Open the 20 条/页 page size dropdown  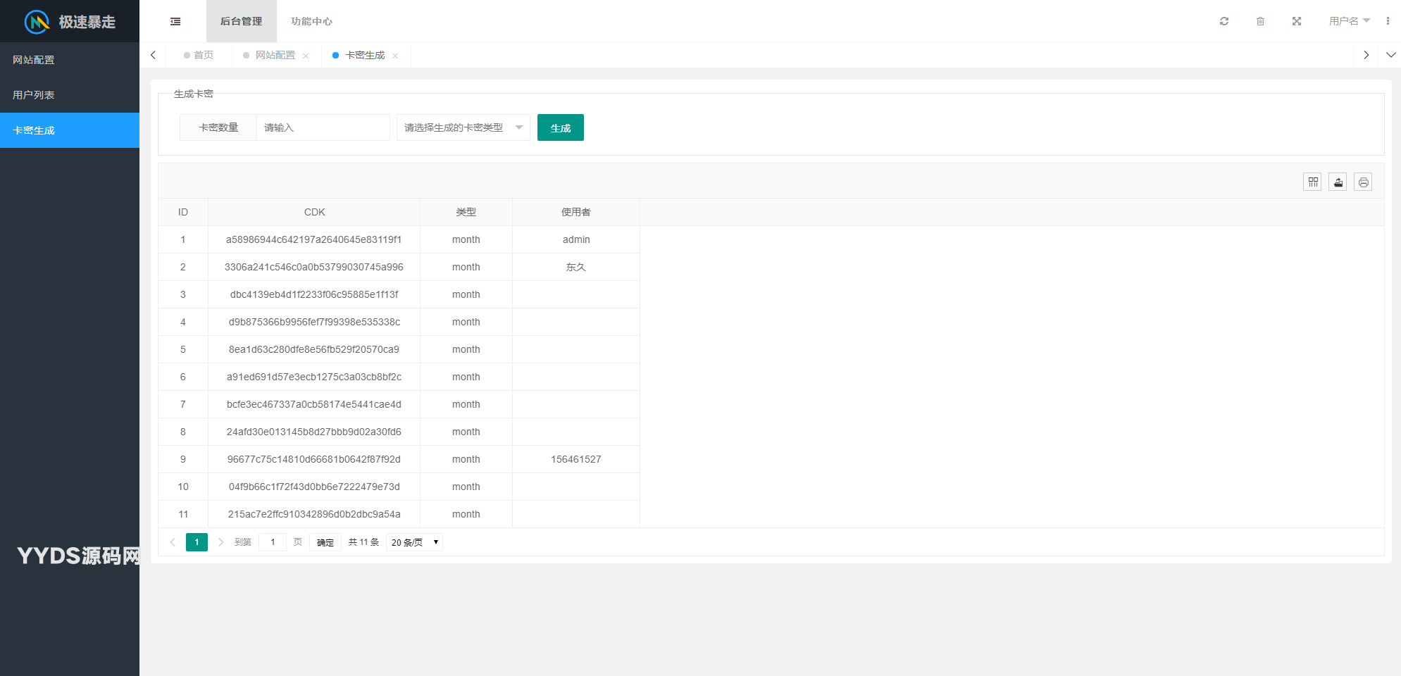coord(414,542)
